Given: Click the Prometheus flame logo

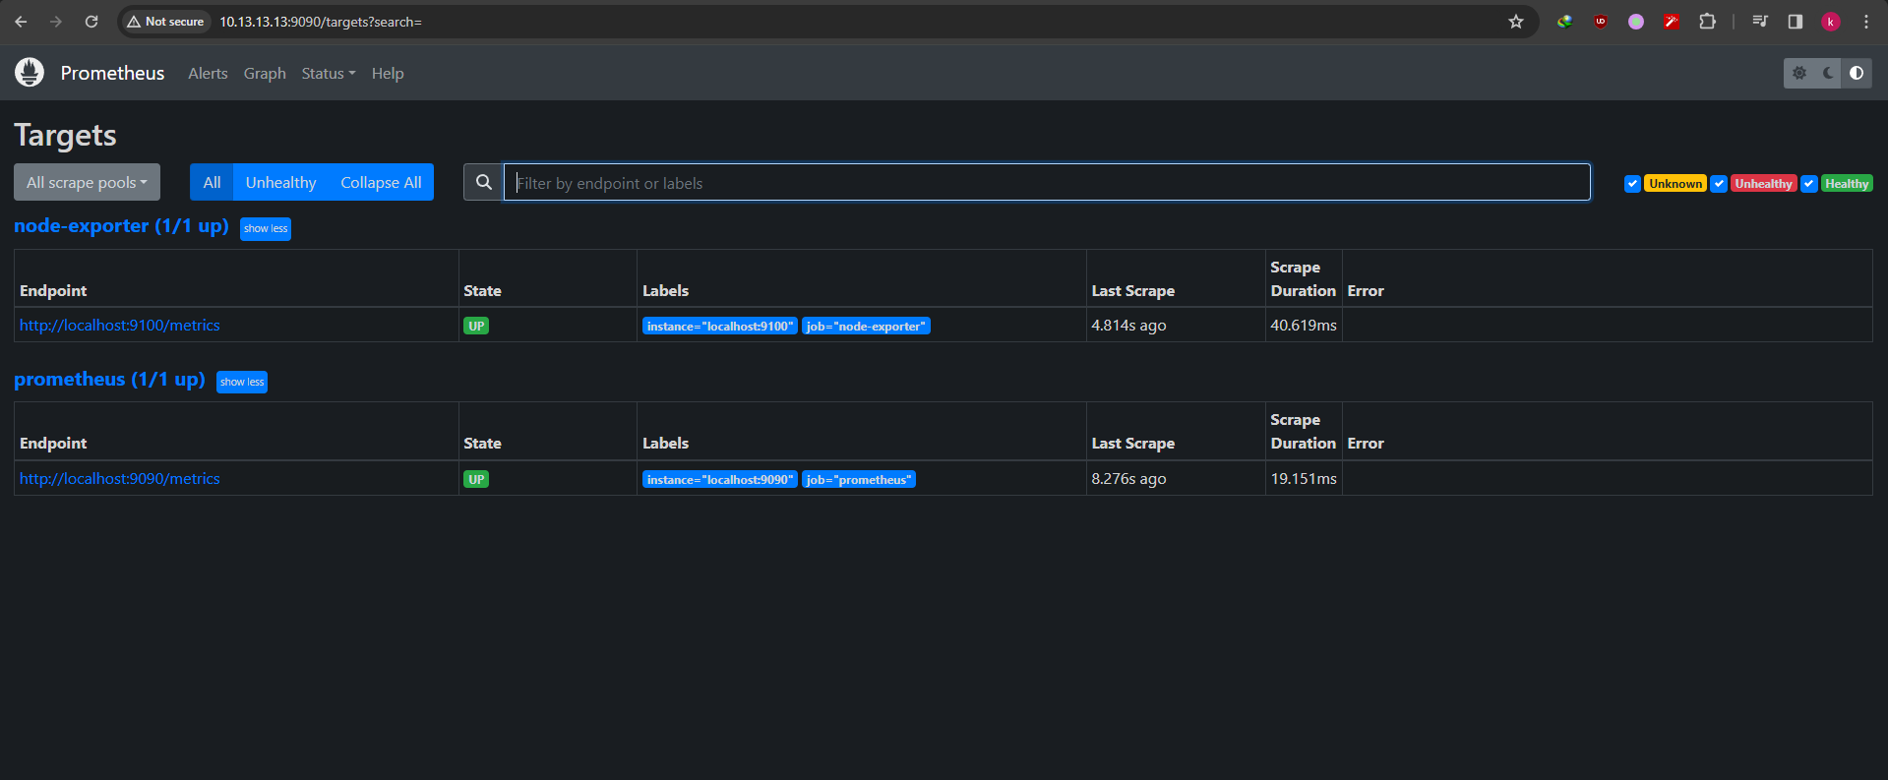Looking at the screenshot, I should tap(30, 72).
